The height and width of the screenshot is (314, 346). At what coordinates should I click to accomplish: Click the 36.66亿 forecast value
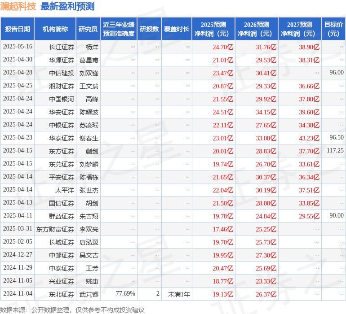309,86
